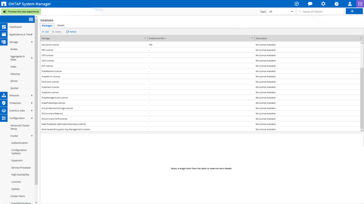Image resolution: width=364 pixels, height=204 pixels.
Task: Expand the Protection submenu arrow
Action: [x=32, y=103]
